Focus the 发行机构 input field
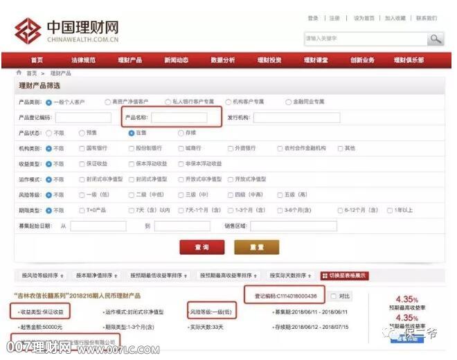This screenshot has height=360, width=457. pyautogui.click(x=296, y=118)
